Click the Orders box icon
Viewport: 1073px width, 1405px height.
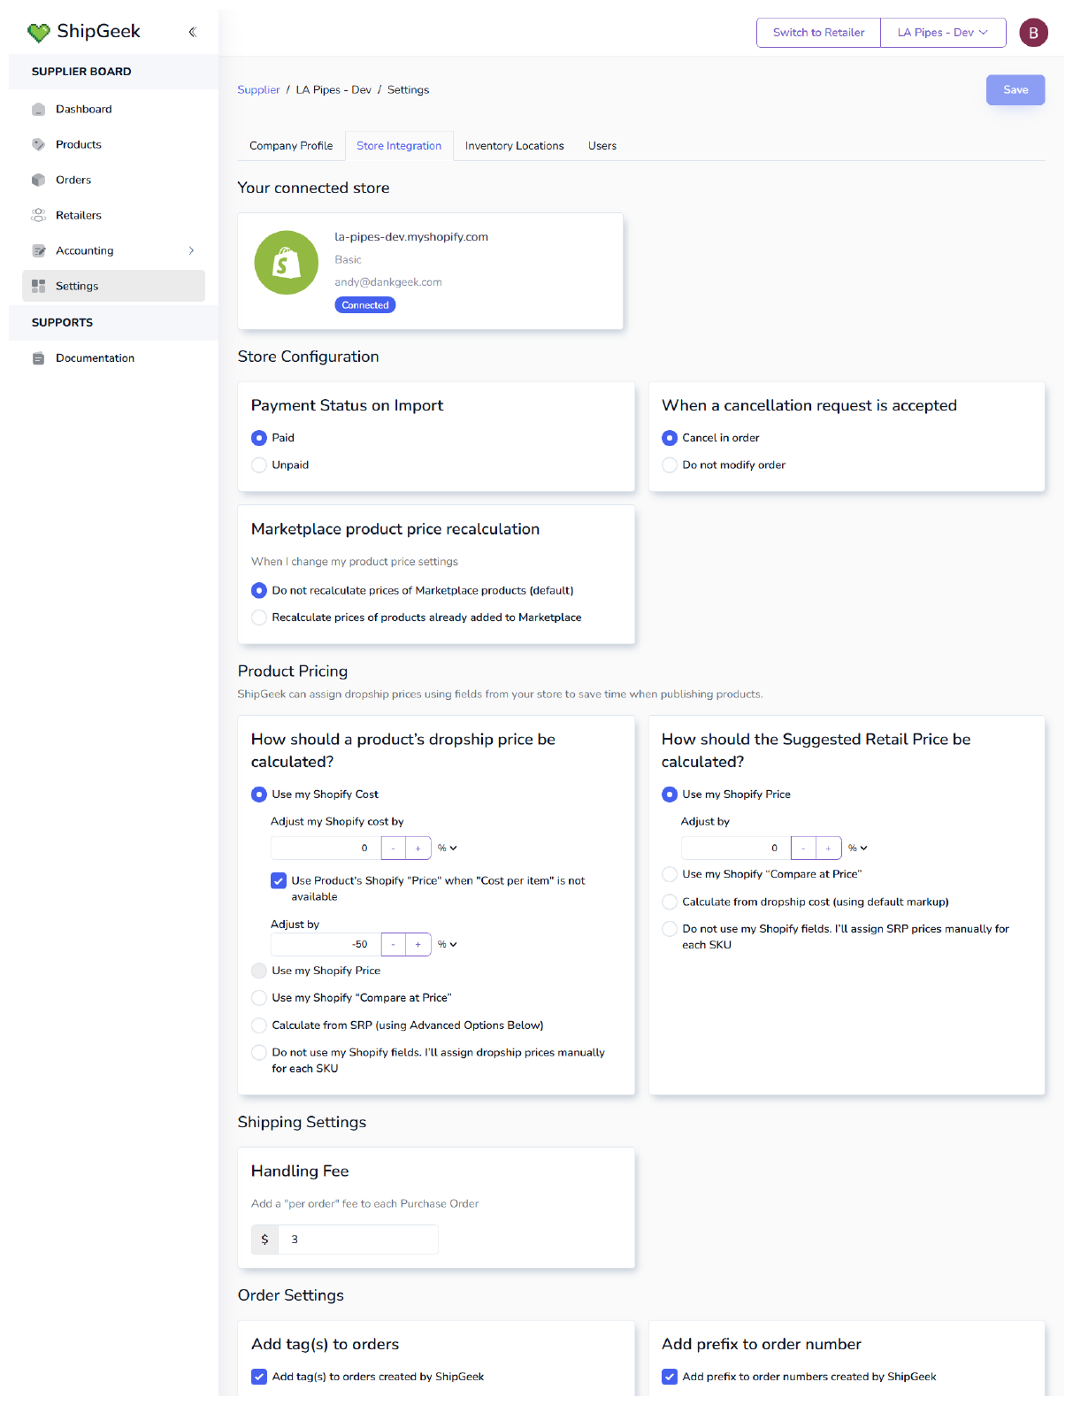[x=38, y=180]
